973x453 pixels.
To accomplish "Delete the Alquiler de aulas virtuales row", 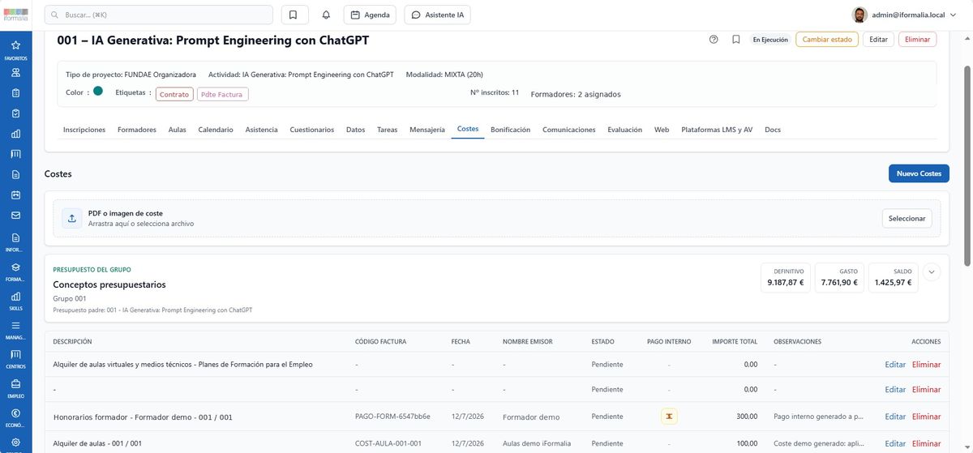I will click(x=927, y=365).
